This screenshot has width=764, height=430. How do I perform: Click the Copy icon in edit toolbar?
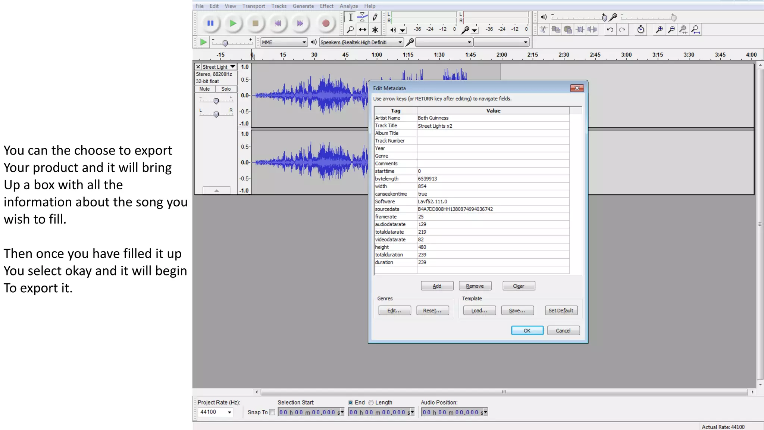pos(556,29)
